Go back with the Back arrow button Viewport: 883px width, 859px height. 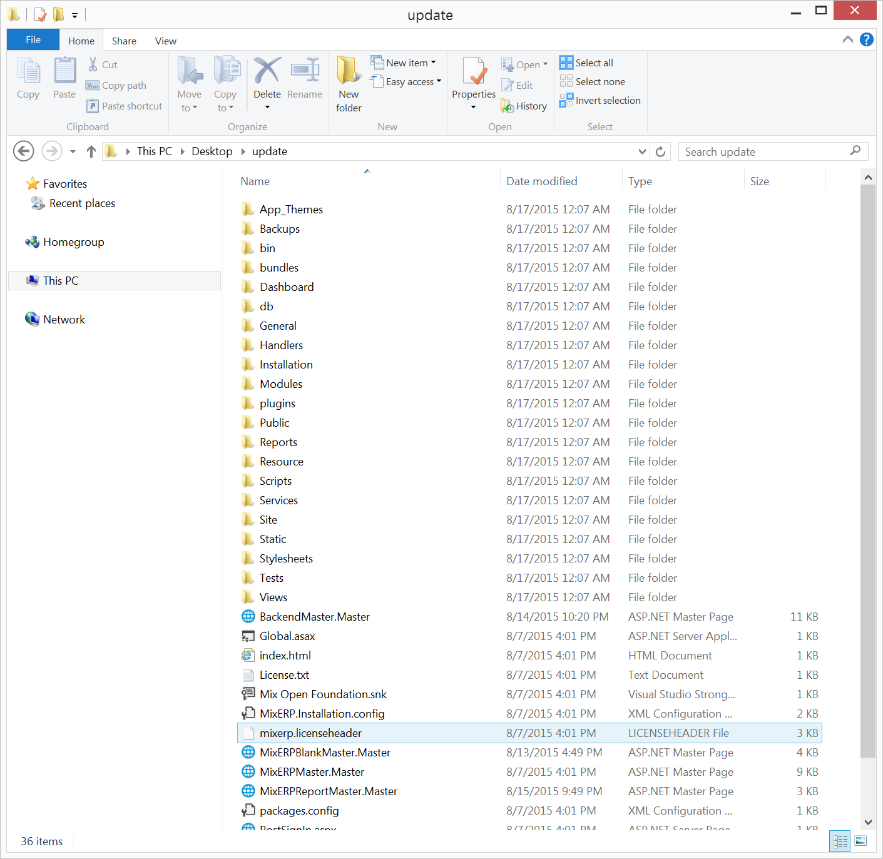tap(24, 151)
